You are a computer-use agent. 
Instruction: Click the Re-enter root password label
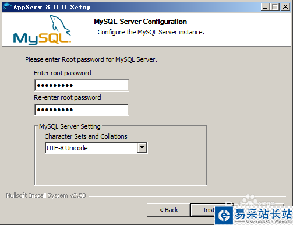68,97
